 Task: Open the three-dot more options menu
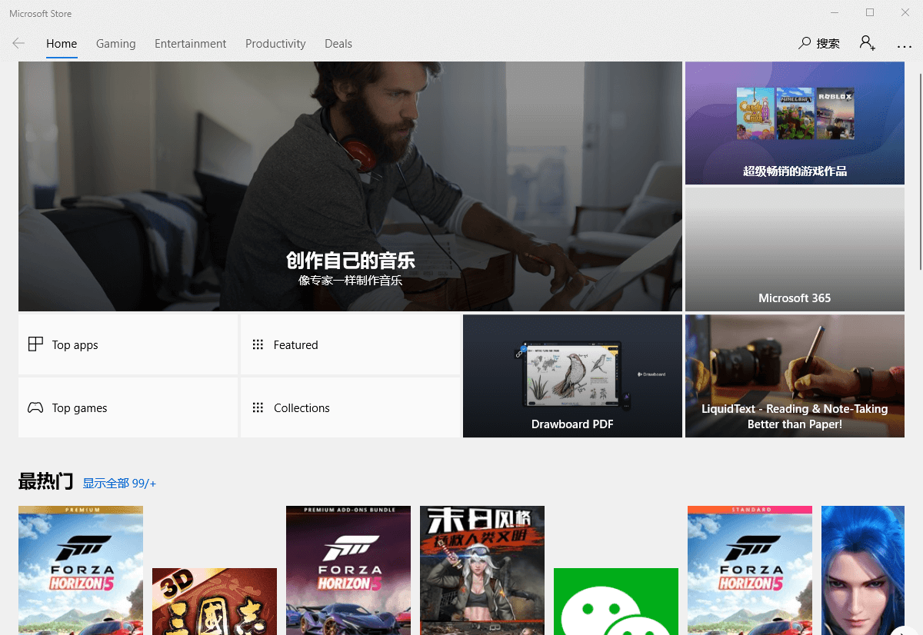pos(904,45)
